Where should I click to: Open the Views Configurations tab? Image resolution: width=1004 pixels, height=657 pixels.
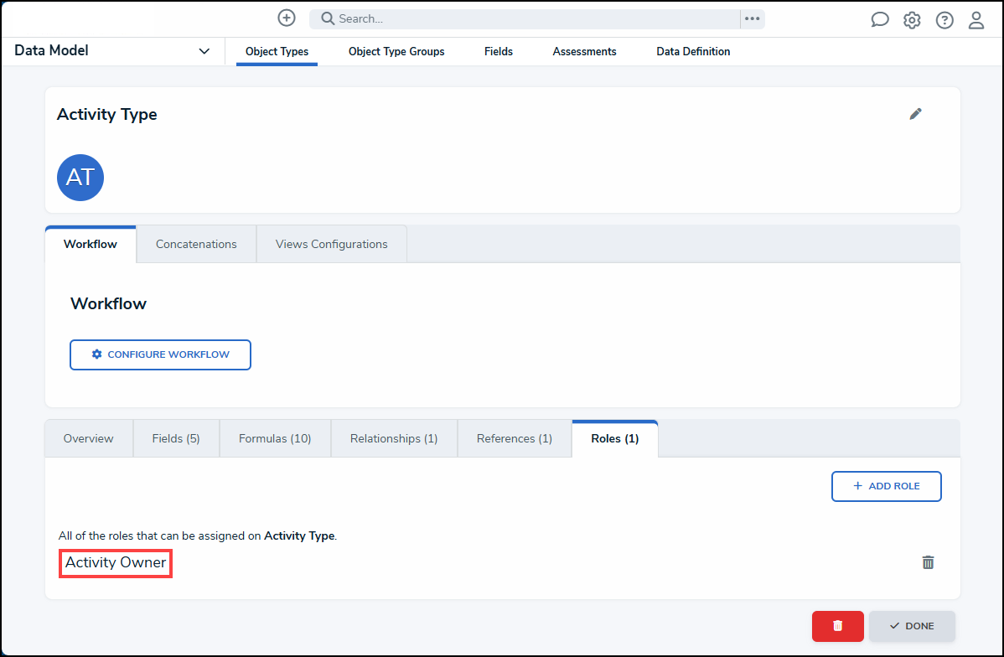[x=331, y=244]
